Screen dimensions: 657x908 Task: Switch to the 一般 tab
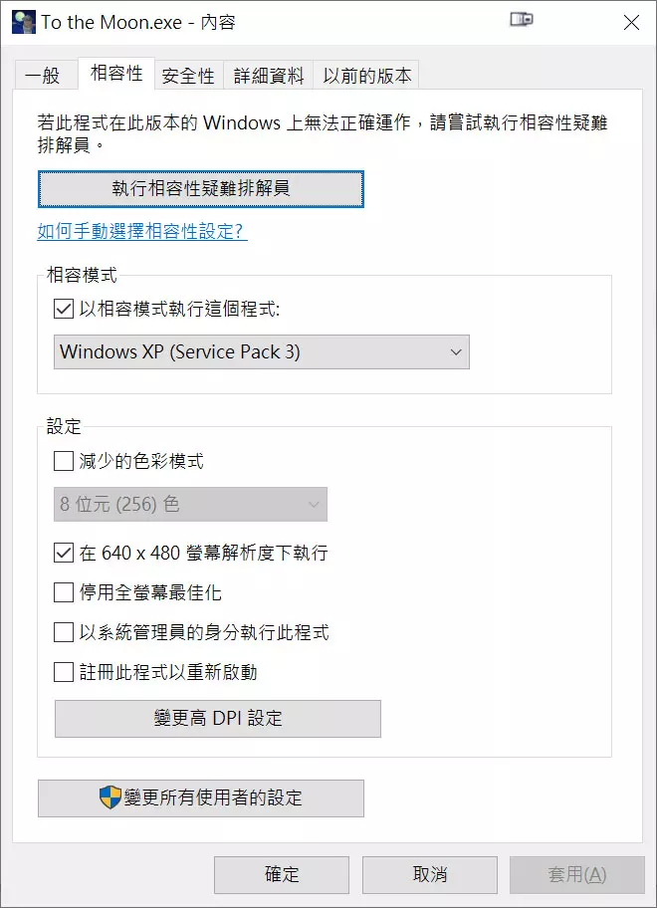43,75
